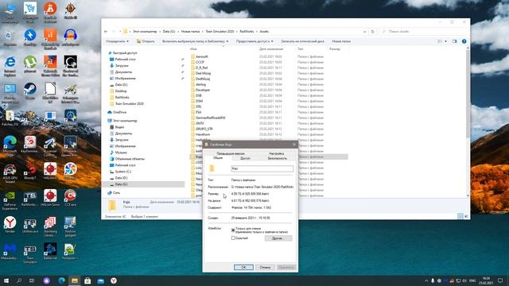Viewport: 509px width, 286px height.
Task: Toggle the read-only attribute checkbox
Action: (233, 230)
